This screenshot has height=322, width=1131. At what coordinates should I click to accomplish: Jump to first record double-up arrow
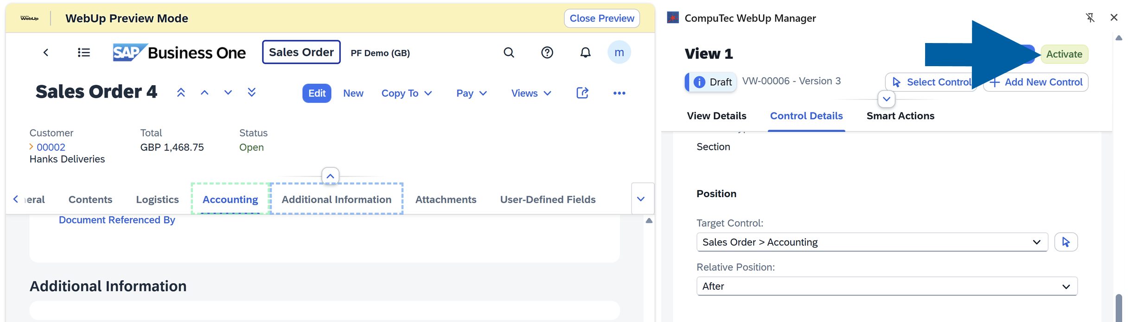[x=181, y=93]
